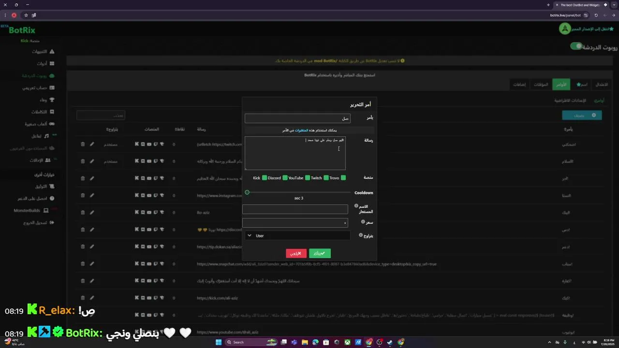Viewport: 619px width, 348px height.
Task: Open the green user avatar menu
Action: tap(564, 29)
